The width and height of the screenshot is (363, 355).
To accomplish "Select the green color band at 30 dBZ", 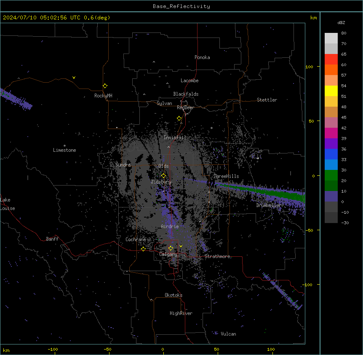I will [x=331, y=175].
